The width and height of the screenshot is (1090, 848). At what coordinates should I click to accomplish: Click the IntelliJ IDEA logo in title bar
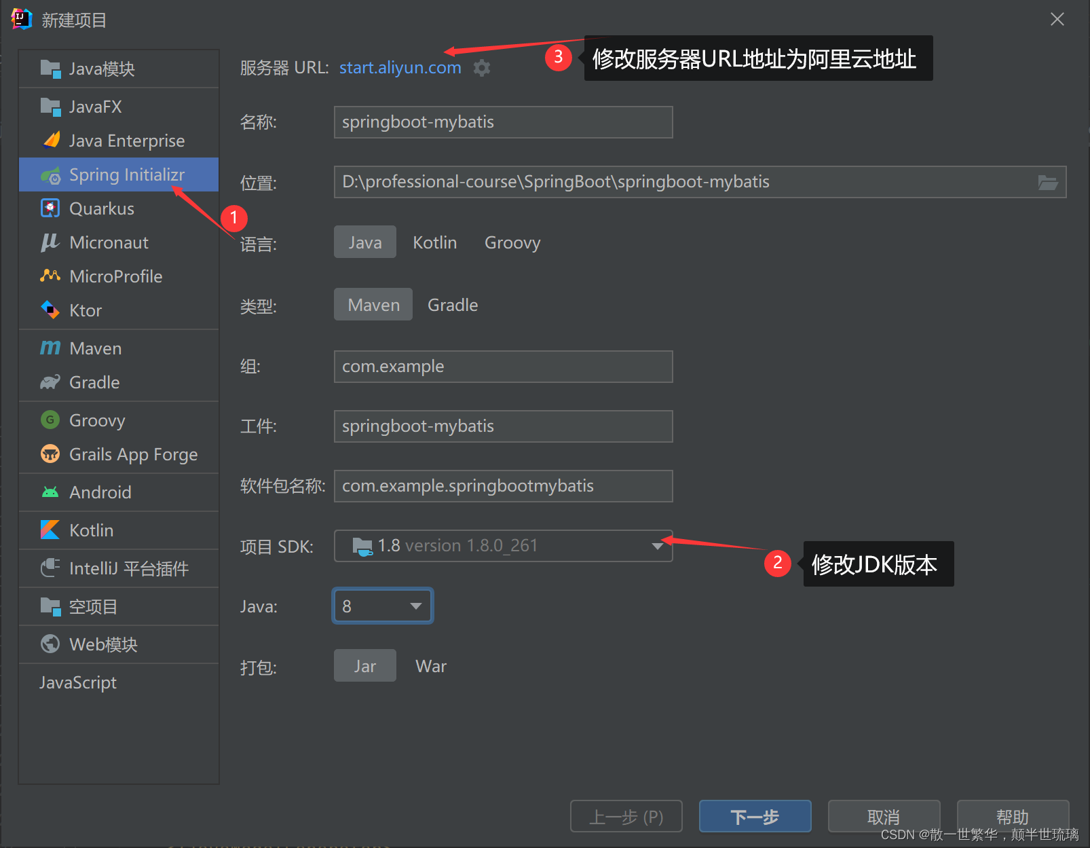click(22, 19)
